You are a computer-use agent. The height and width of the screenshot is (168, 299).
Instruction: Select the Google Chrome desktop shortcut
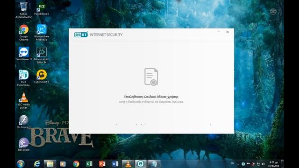point(24,33)
